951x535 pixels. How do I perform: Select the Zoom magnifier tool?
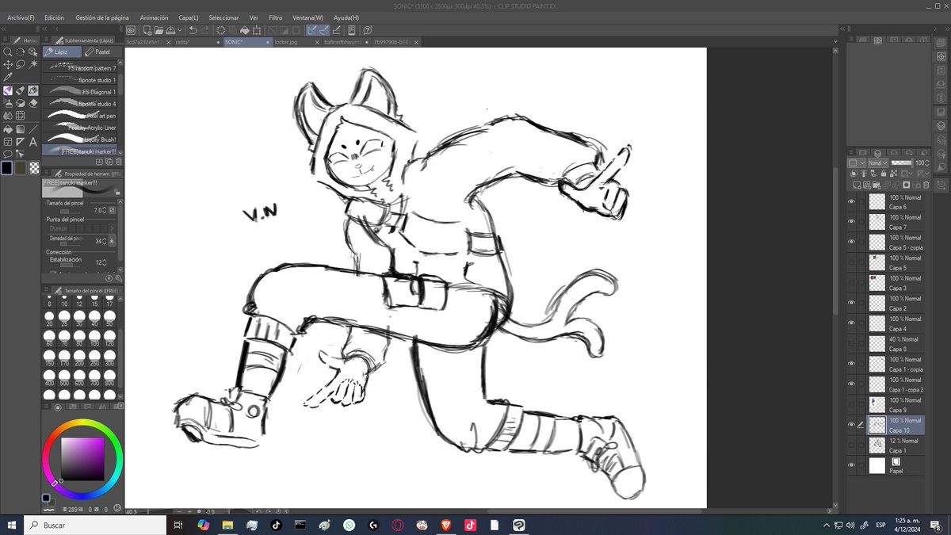8,52
